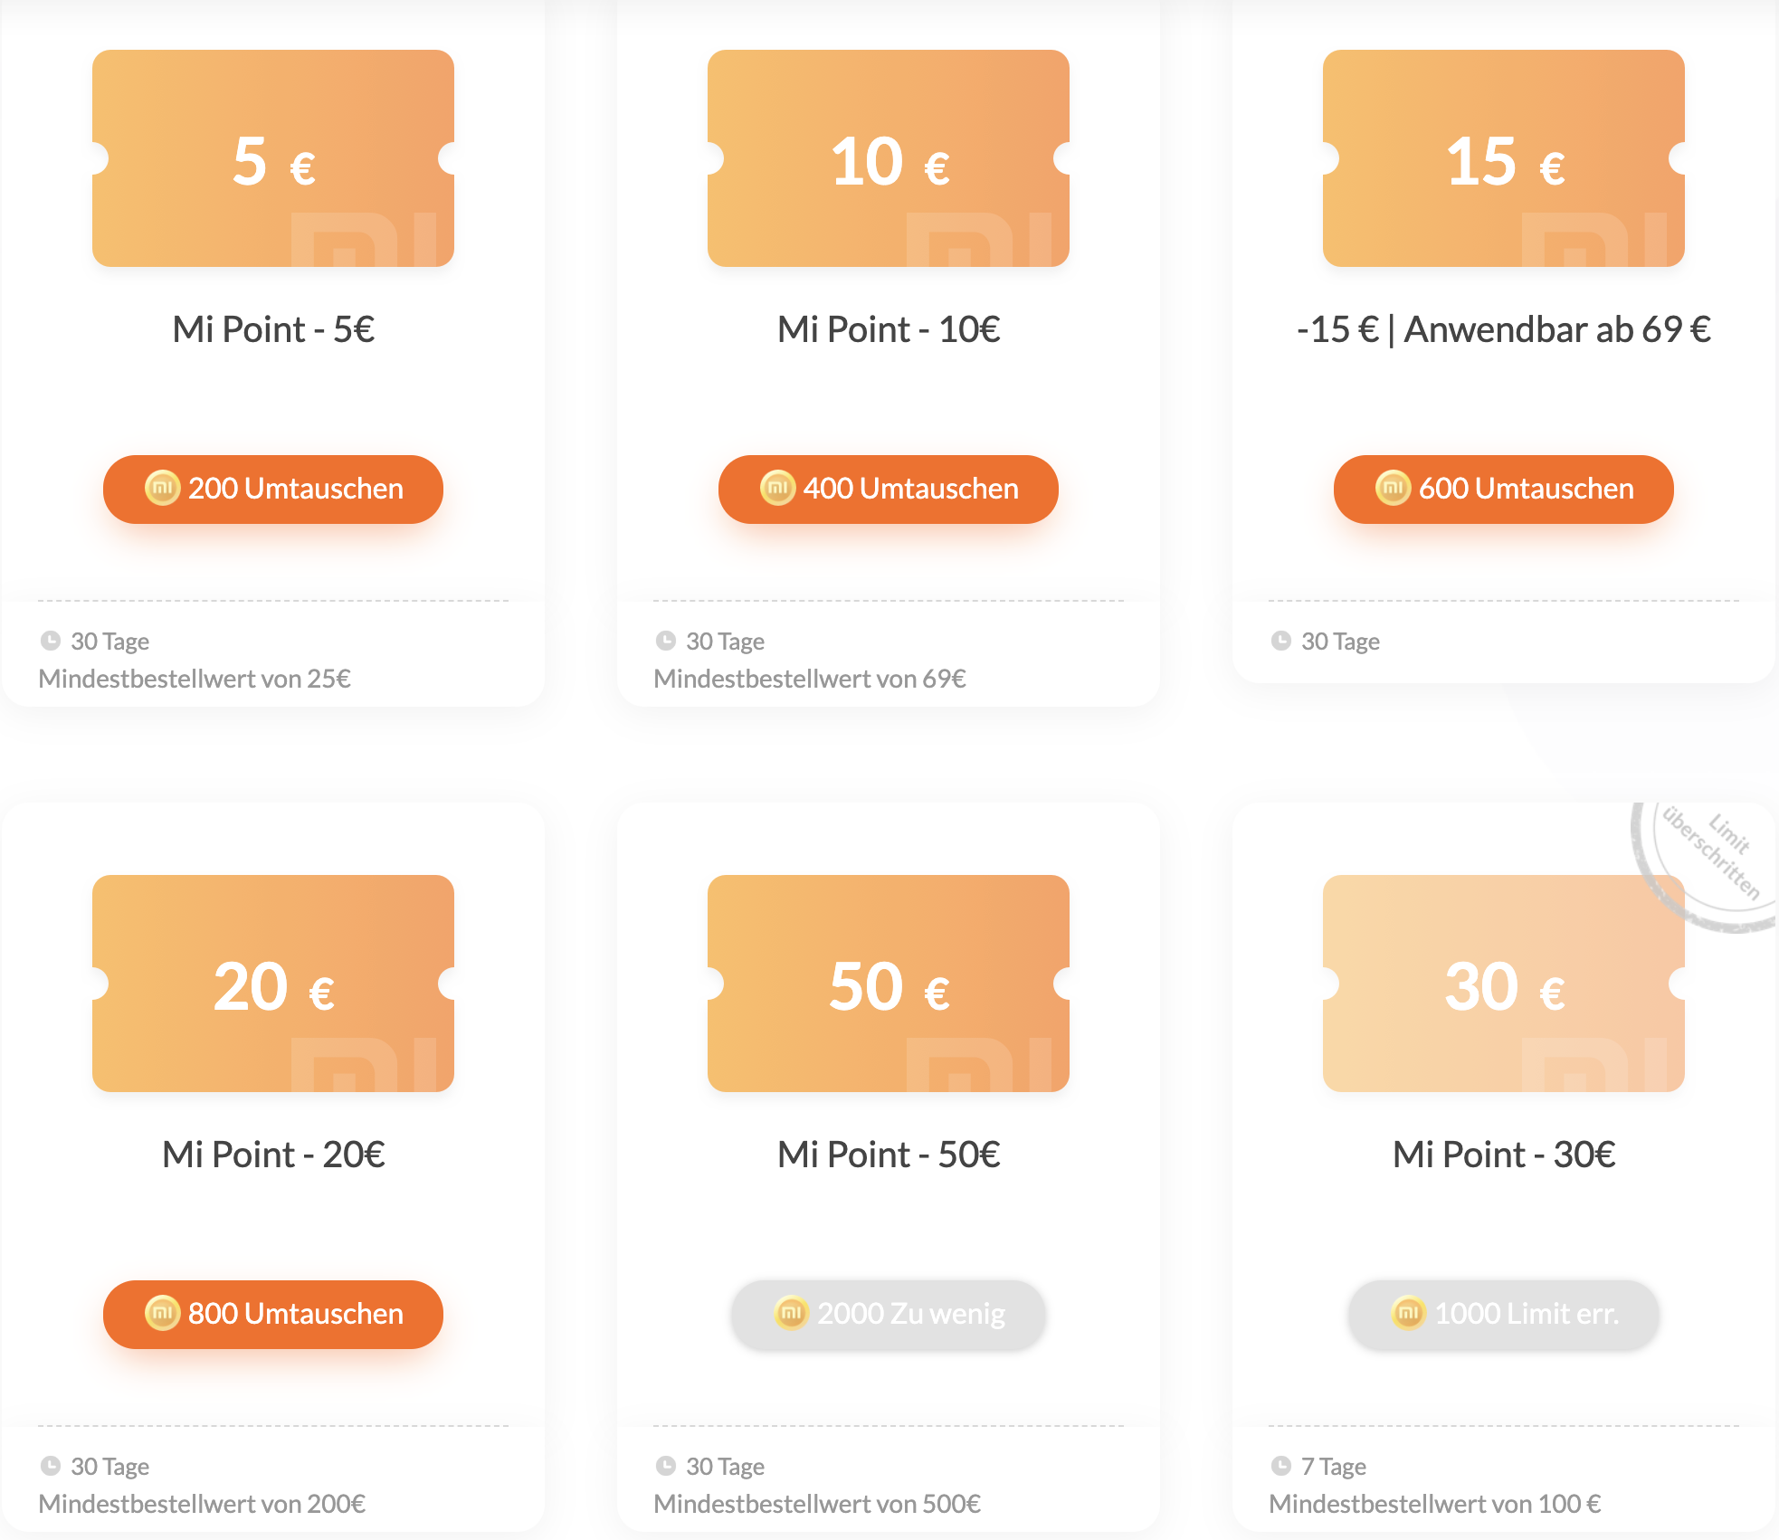Open the 15 € coupon ticket image

pos(1503,158)
